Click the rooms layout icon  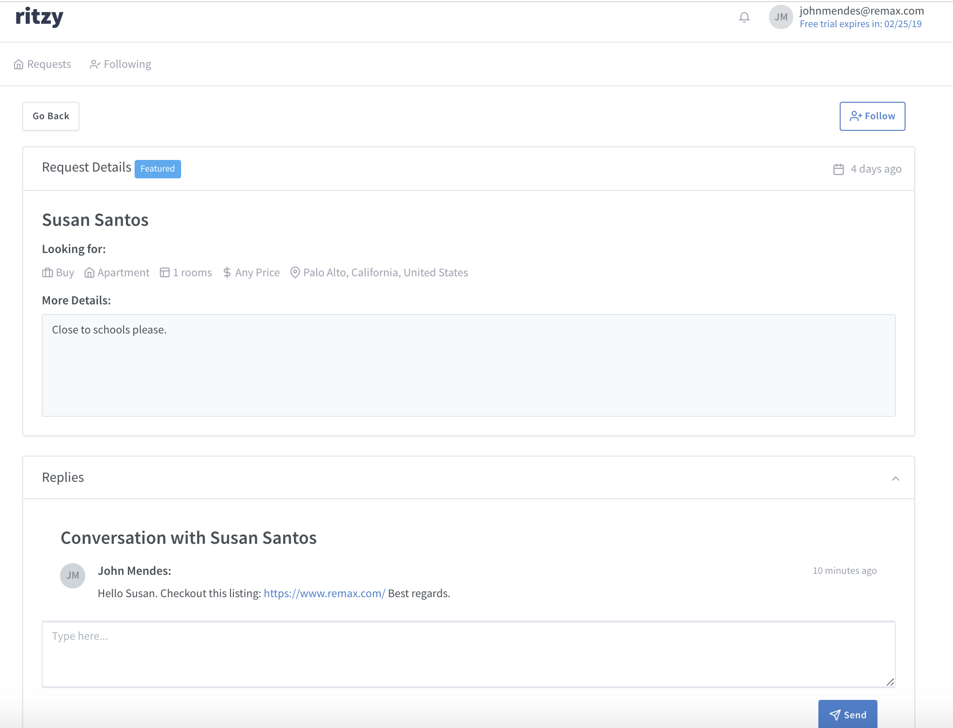tap(165, 273)
